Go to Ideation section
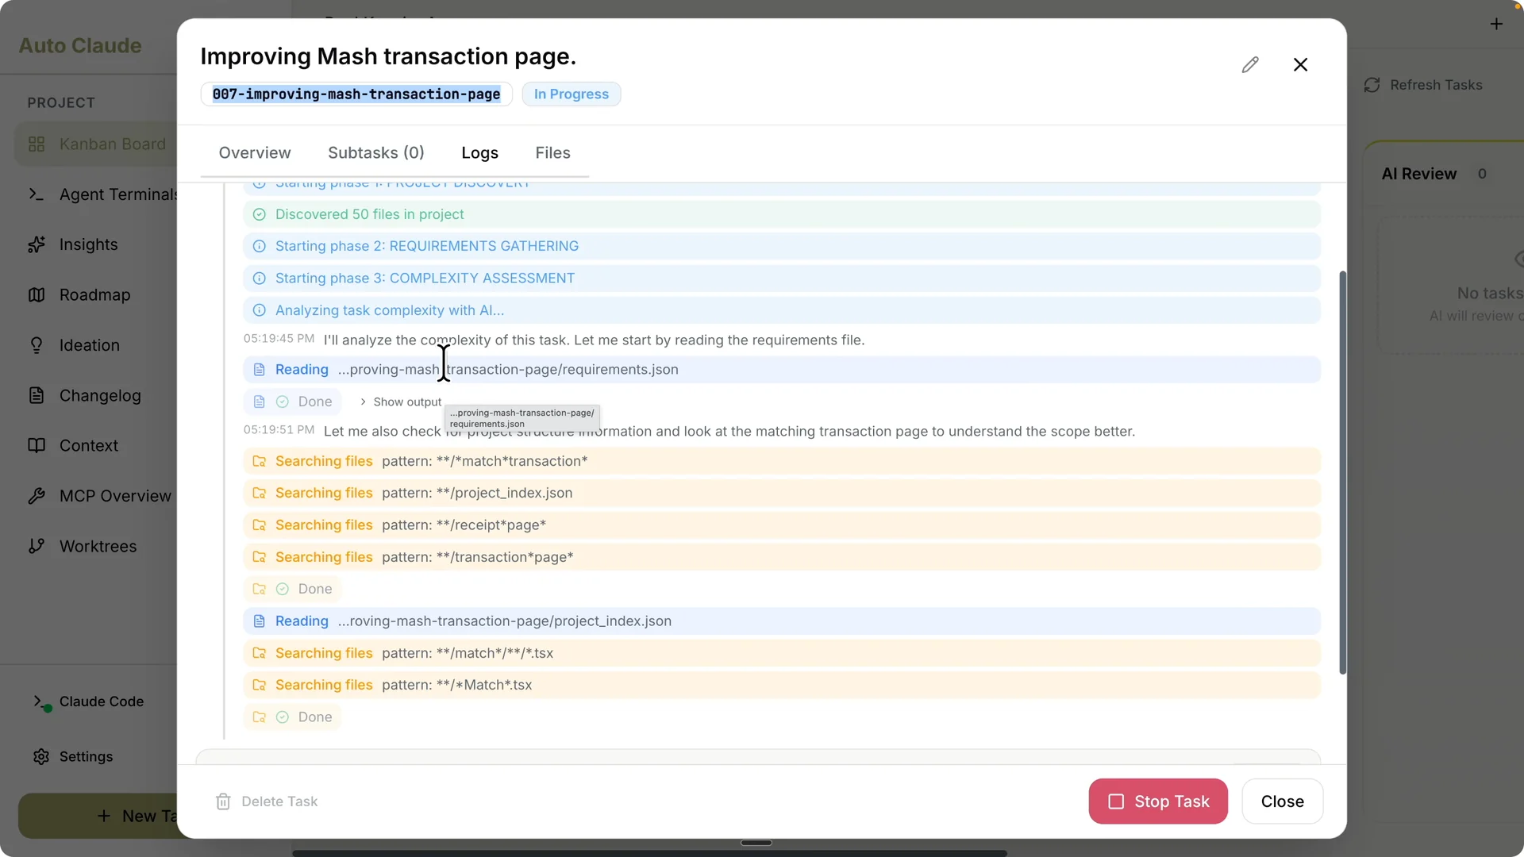This screenshot has width=1524, height=857. (x=89, y=345)
